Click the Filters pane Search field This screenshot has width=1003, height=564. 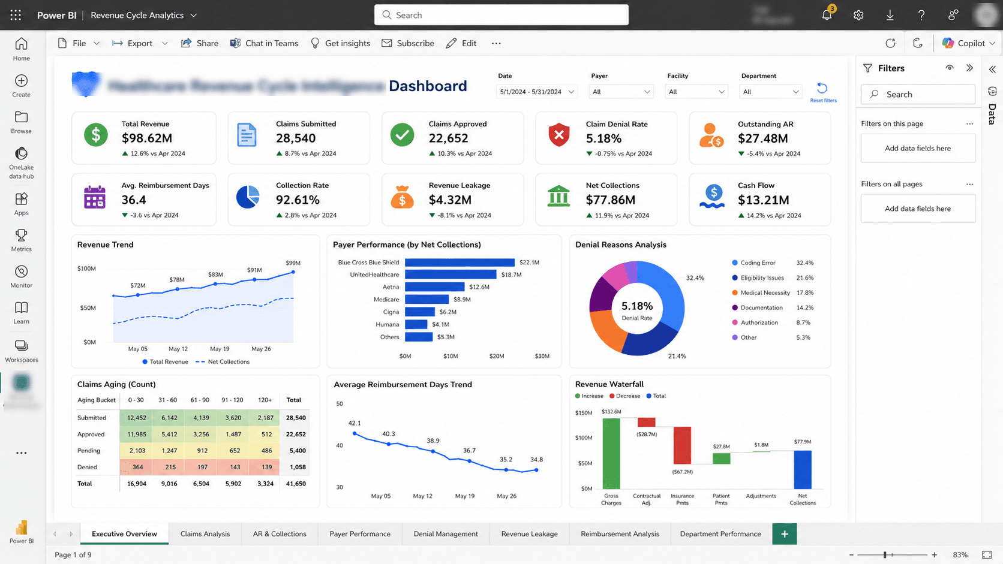[x=918, y=94]
